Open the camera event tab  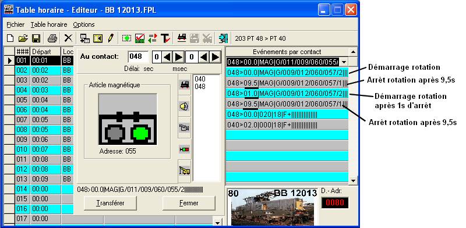tap(184, 127)
